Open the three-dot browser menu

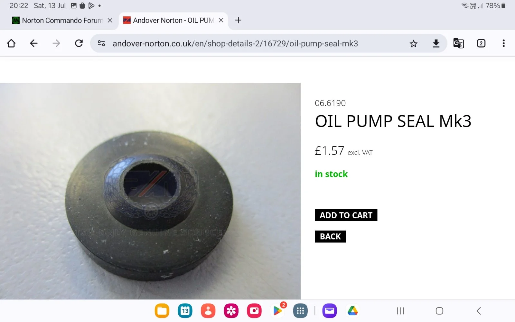pos(503,43)
